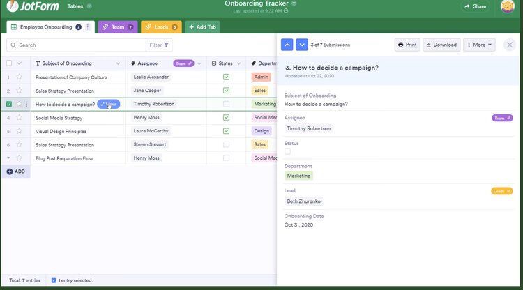Click the Leads badge in detail panel
The image size is (523, 290).
coord(501,191)
